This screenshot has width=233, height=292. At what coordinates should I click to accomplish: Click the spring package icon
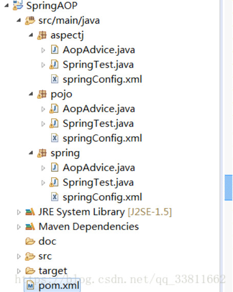click(x=42, y=153)
